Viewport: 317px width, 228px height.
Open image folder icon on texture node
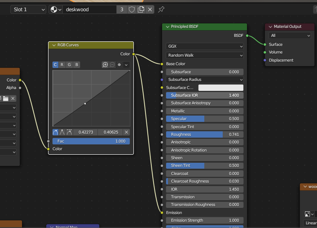[x=6, y=98]
